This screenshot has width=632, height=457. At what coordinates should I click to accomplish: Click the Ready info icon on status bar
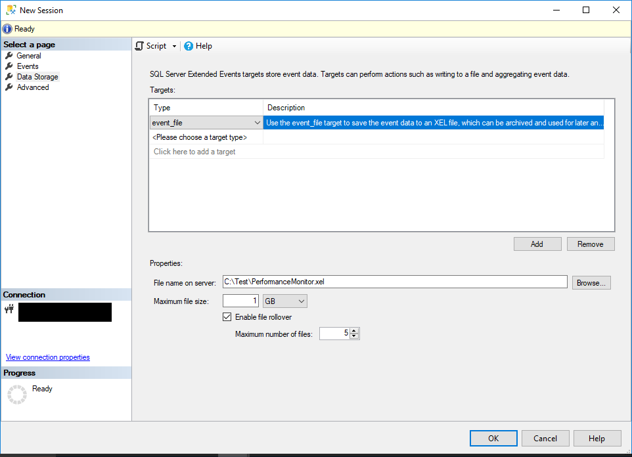[7, 28]
